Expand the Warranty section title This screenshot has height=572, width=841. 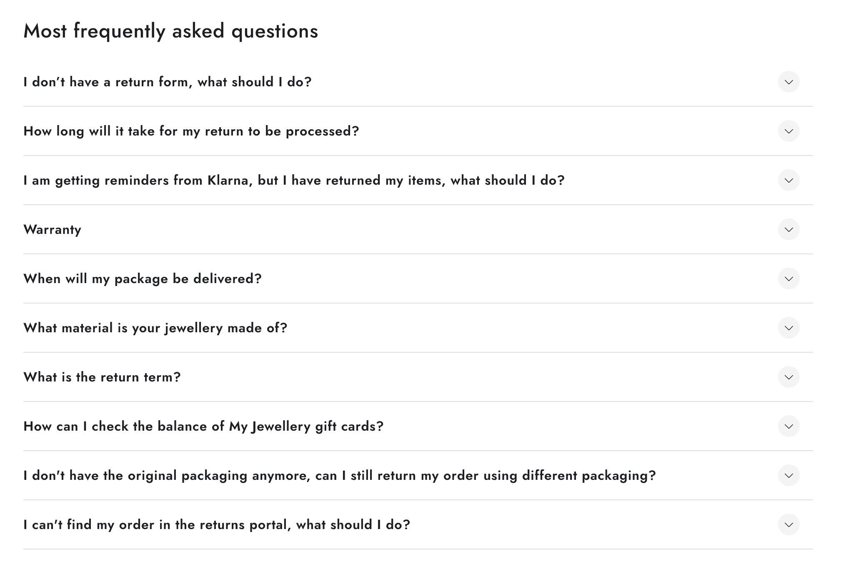pos(53,229)
